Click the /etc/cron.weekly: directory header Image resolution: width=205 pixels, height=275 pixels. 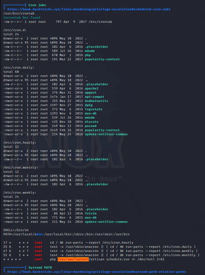(20, 192)
